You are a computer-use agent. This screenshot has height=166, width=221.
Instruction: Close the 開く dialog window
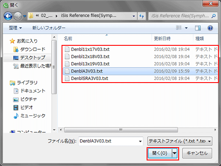click(210, 3)
